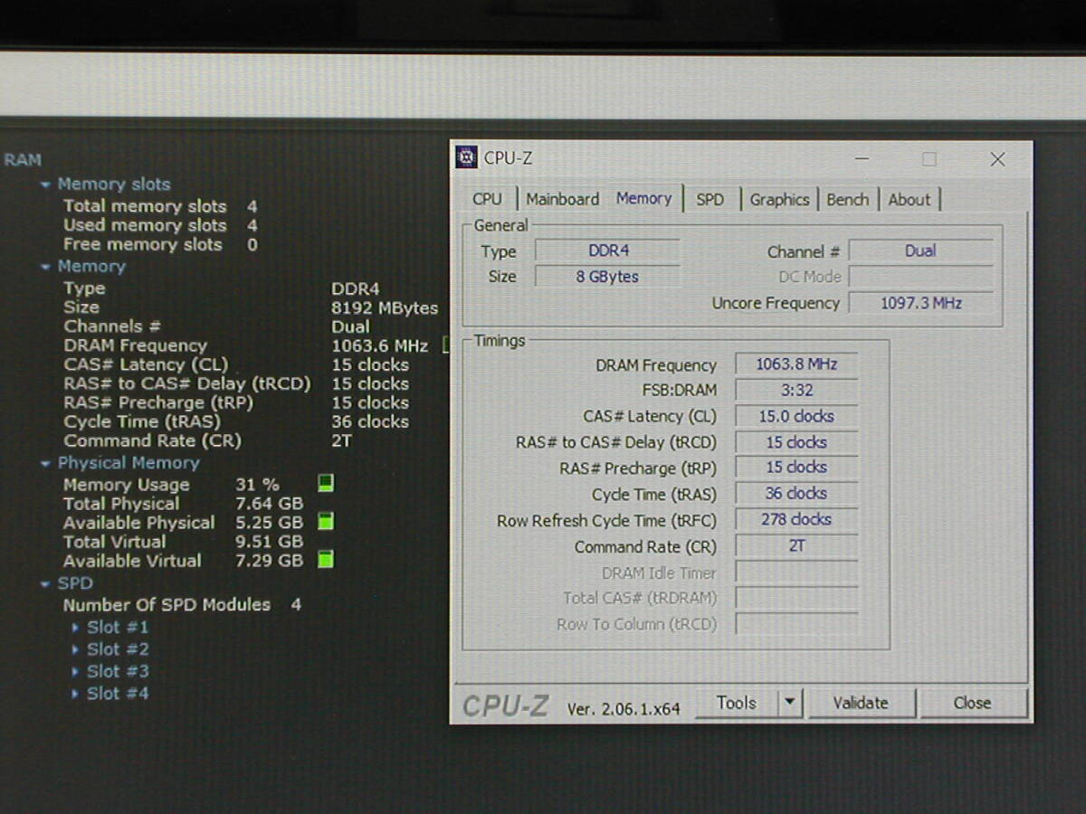Viewport: 1086px width, 814px height.
Task: Switch to the CPU tab
Action: pyautogui.click(x=487, y=199)
